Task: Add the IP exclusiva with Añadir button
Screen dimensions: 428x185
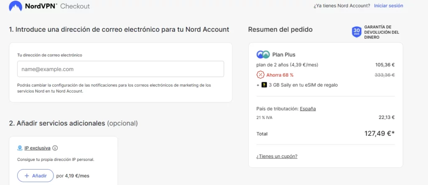Action: 36,176
